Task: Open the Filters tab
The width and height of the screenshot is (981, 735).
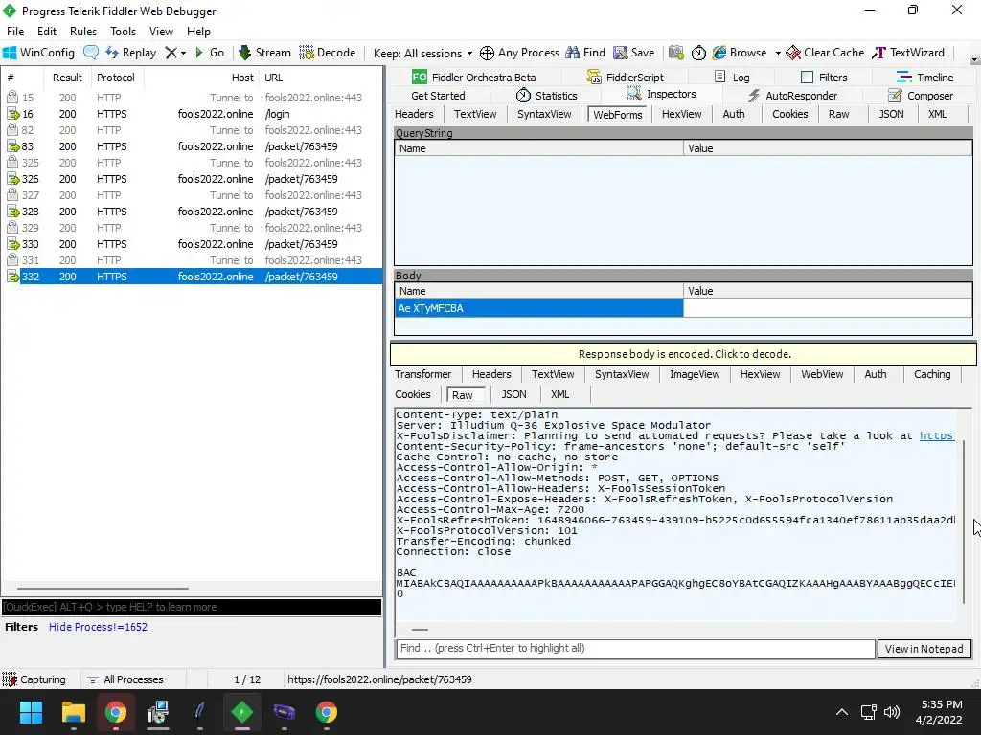Action: (824, 77)
